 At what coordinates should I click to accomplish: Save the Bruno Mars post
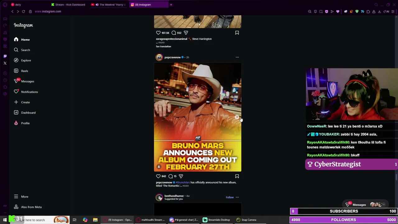pyautogui.click(x=237, y=176)
